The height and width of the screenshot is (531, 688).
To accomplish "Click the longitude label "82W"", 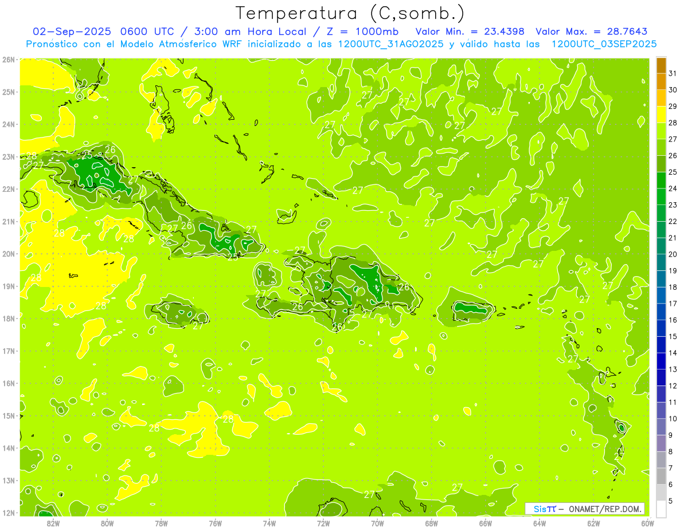I will coord(53,522).
